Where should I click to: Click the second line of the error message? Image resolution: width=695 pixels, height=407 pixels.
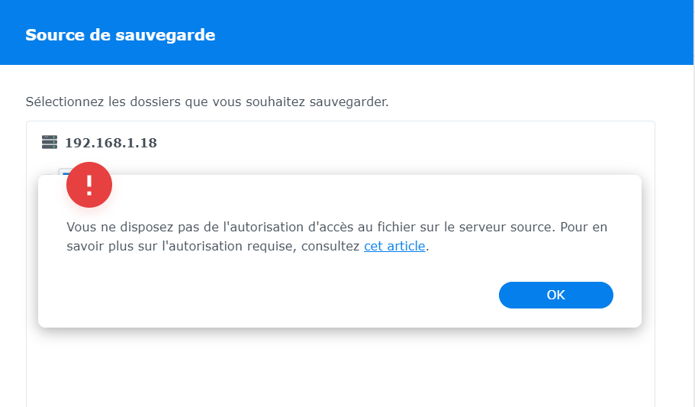pyautogui.click(x=214, y=247)
